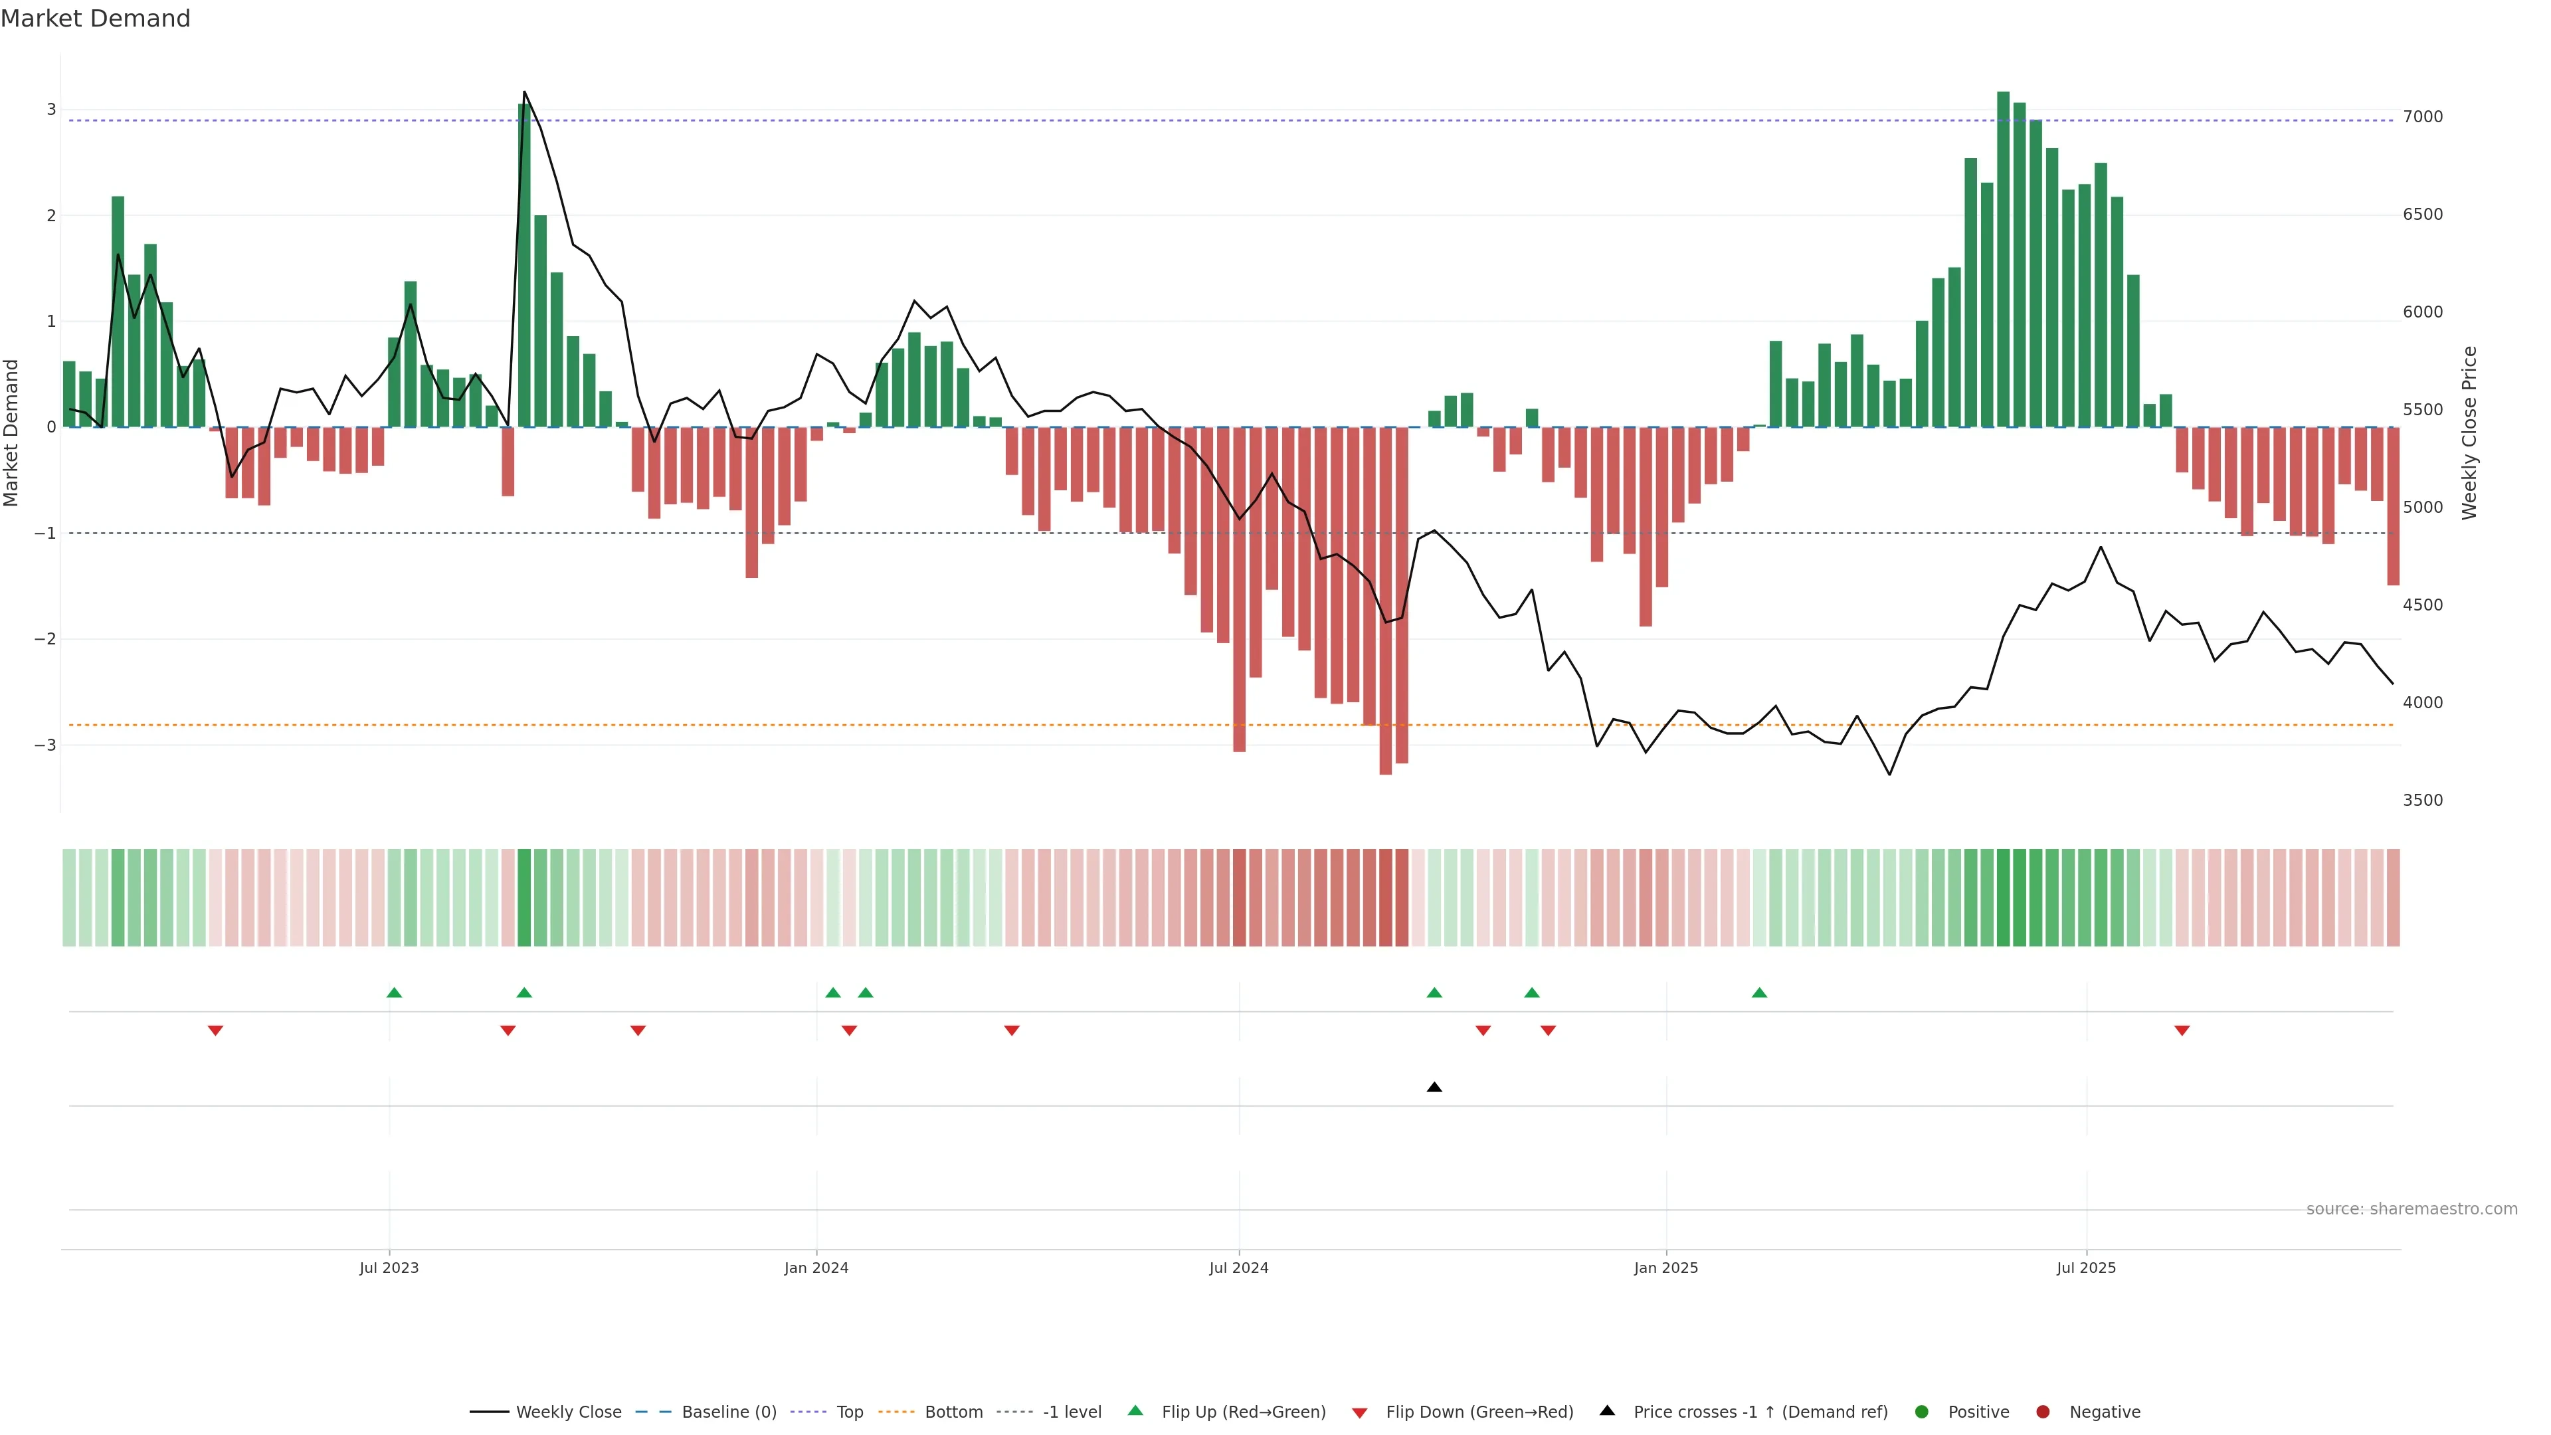Click the rightmost green flip-up triangle marker

1758,993
